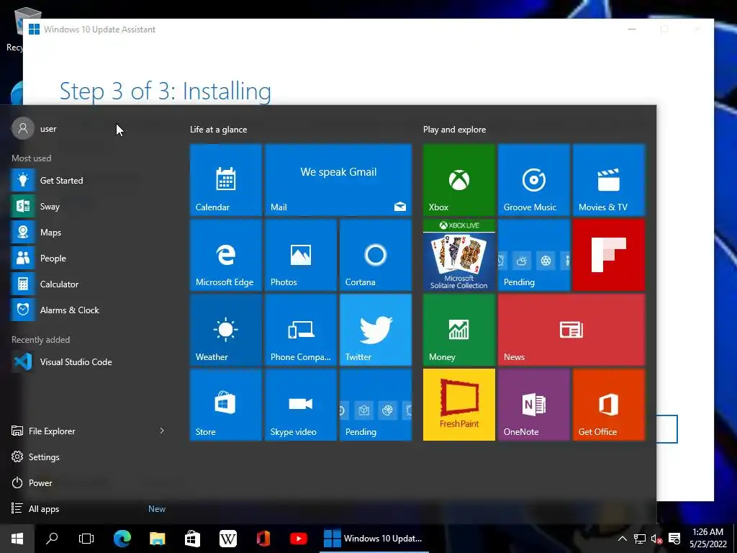The image size is (737, 553).
Task: Open the Weather tile
Action: [225, 330]
